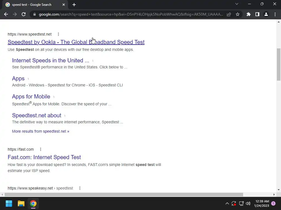Open the more options dots beside speakeasy.net
The height and width of the screenshot is (210, 281).
pos(80,188)
